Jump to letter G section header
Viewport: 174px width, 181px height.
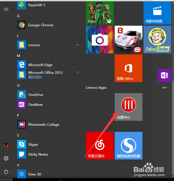(x=18, y=16)
